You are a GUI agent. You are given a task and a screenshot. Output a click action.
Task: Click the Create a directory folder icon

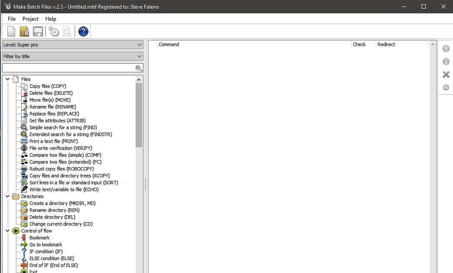(24, 203)
